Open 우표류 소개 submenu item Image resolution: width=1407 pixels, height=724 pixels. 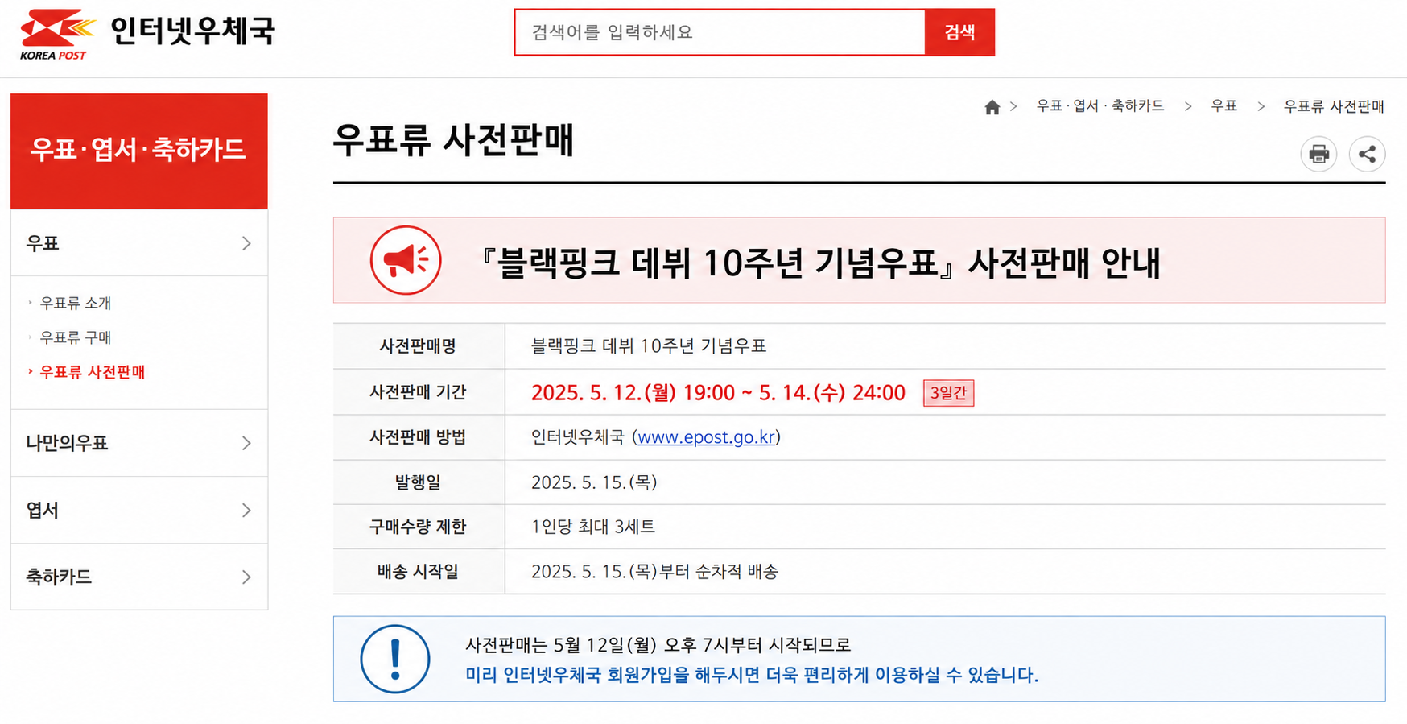[x=76, y=303]
